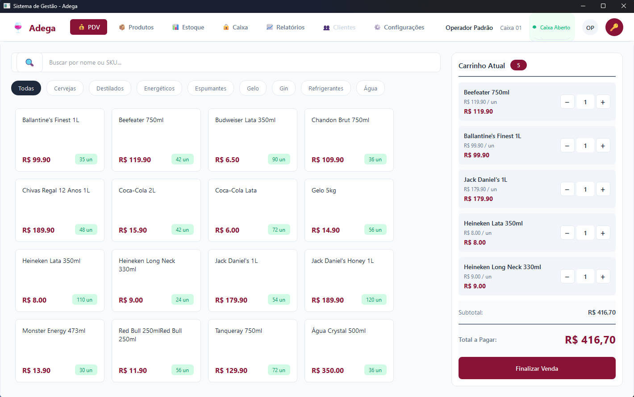Open the PDV tab
Viewport: 634px width, 397px height.
click(x=88, y=27)
